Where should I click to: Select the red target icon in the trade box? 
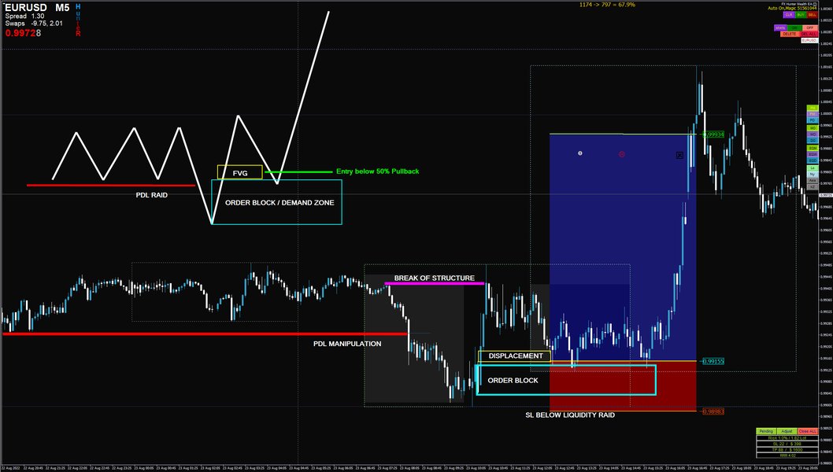[x=621, y=154]
